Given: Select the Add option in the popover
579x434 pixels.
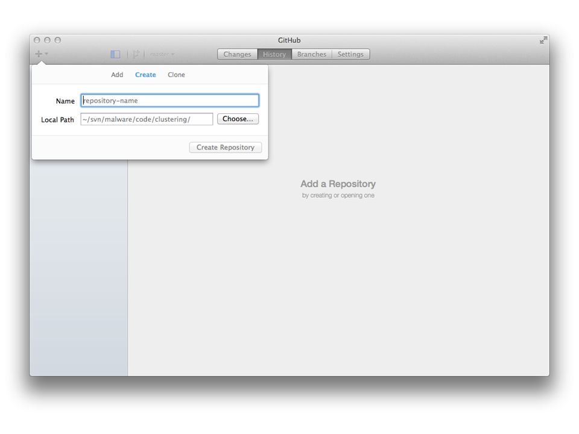Looking at the screenshot, I should tap(117, 75).
